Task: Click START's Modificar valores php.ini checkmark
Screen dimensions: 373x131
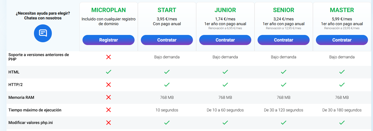Action: pyautogui.click(x=167, y=123)
